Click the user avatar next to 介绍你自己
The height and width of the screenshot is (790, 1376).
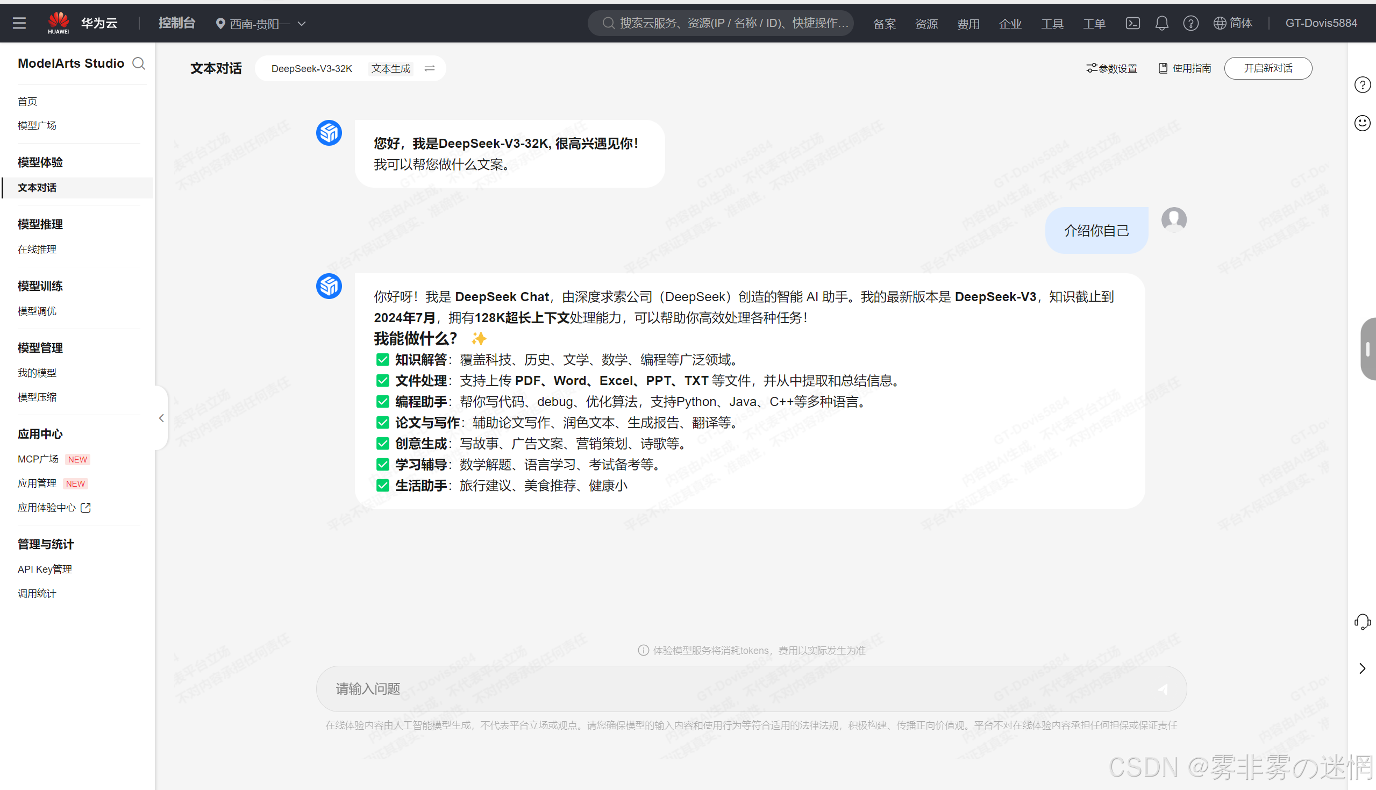[1174, 220]
